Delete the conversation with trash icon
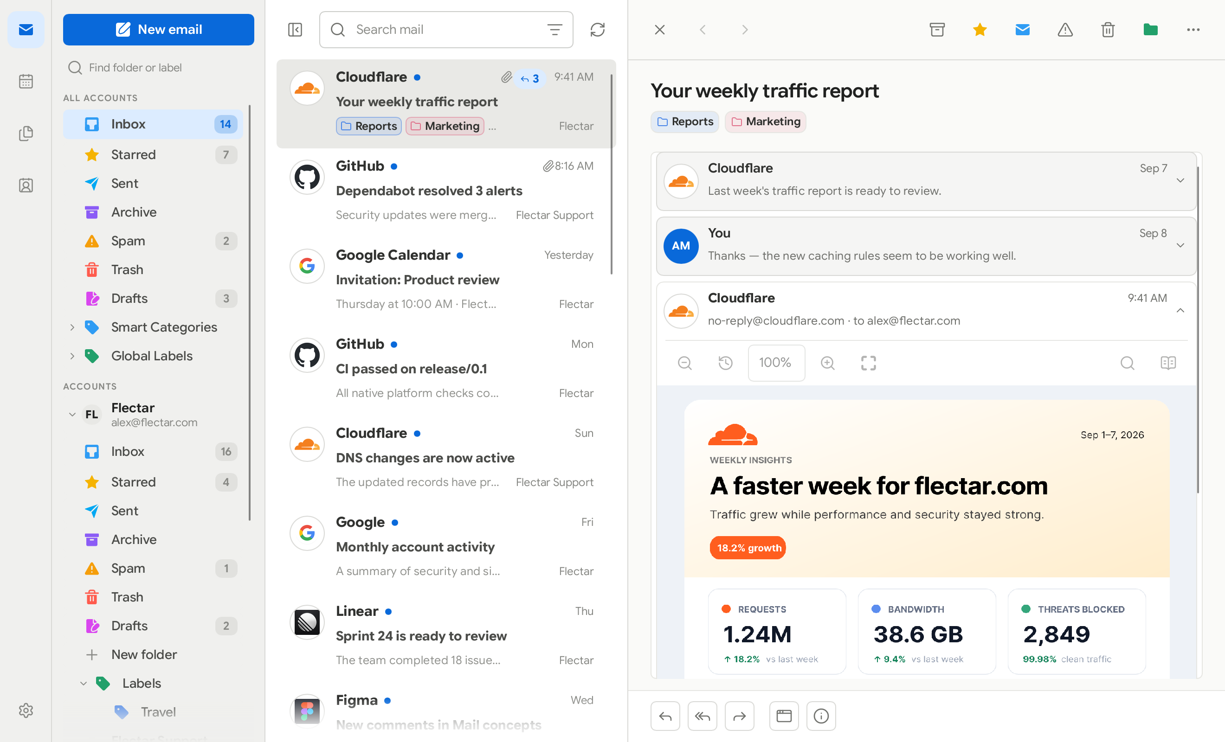 point(1108,30)
